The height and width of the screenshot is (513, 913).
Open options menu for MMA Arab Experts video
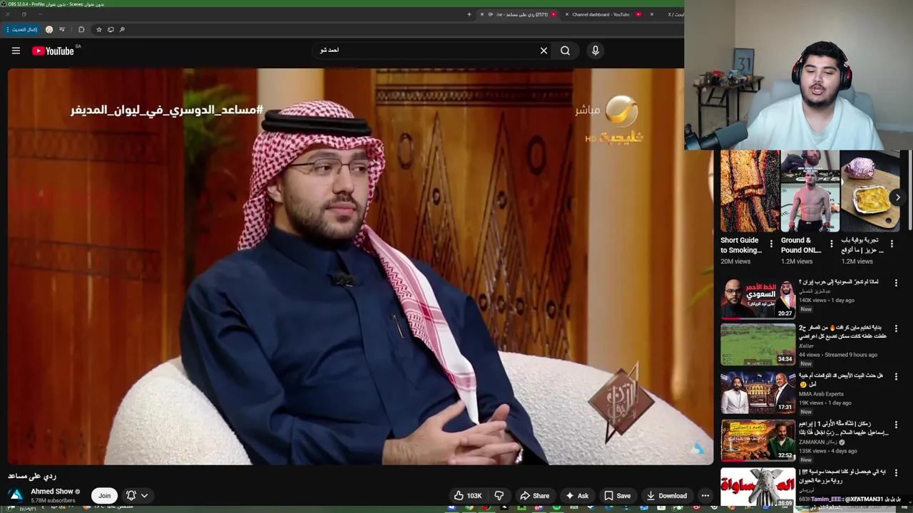pyautogui.click(x=897, y=377)
